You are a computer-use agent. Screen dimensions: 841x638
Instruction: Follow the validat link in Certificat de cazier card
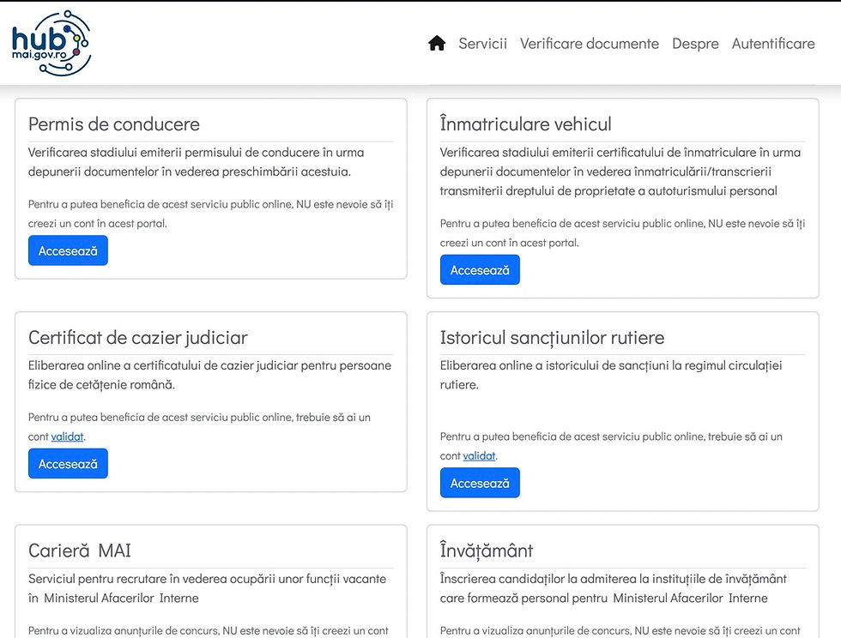[x=67, y=436]
